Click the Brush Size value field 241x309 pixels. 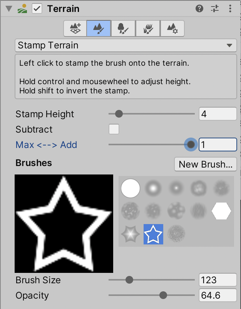pos(218,280)
